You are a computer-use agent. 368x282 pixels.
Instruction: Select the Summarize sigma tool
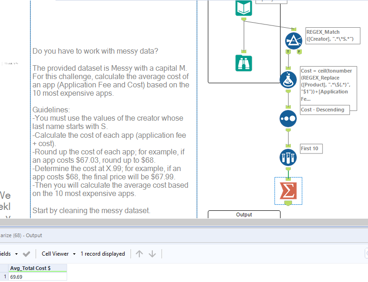click(x=288, y=191)
